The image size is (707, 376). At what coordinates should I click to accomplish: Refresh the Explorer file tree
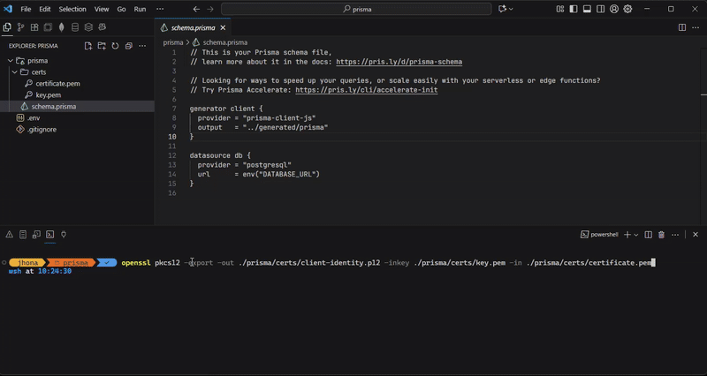pos(115,45)
